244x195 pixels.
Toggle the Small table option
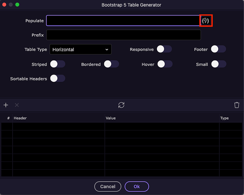pos(219,64)
